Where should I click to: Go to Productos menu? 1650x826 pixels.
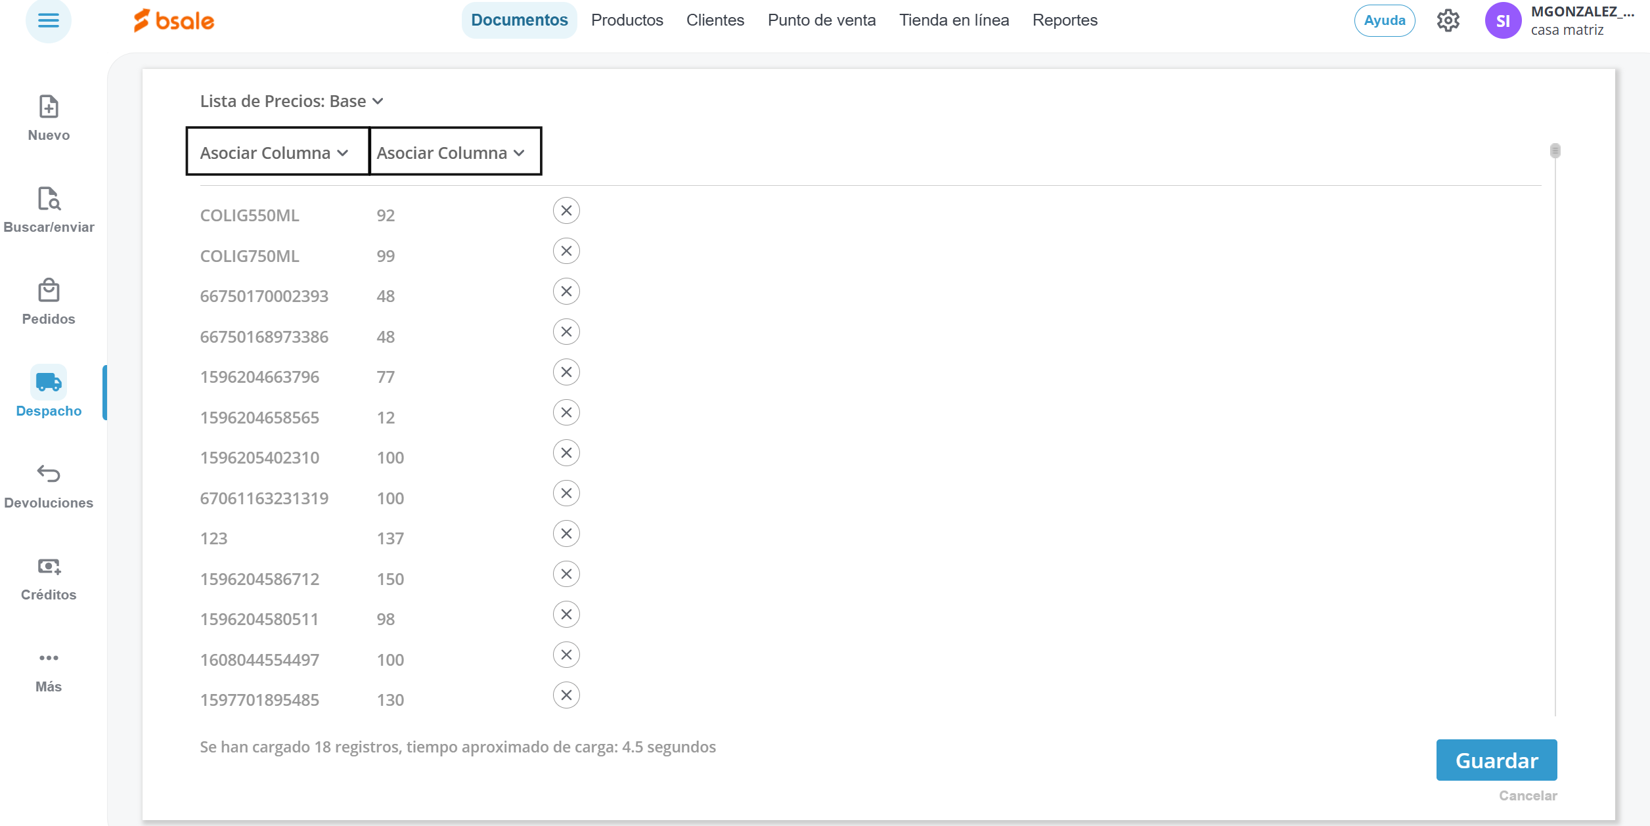(x=627, y=20)
